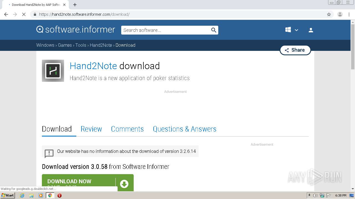Click the download arrow icon
Screen dimensions: 355x199
124,184
